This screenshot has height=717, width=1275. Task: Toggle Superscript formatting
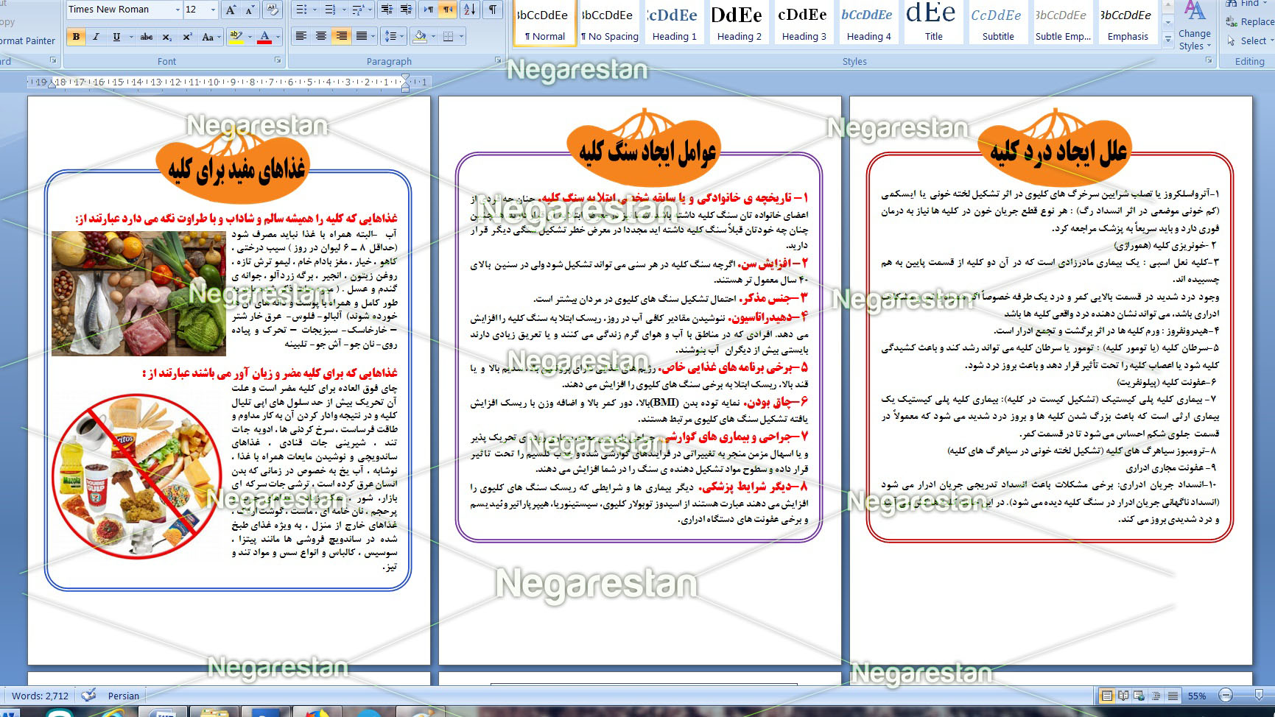(x=187, y=37)
